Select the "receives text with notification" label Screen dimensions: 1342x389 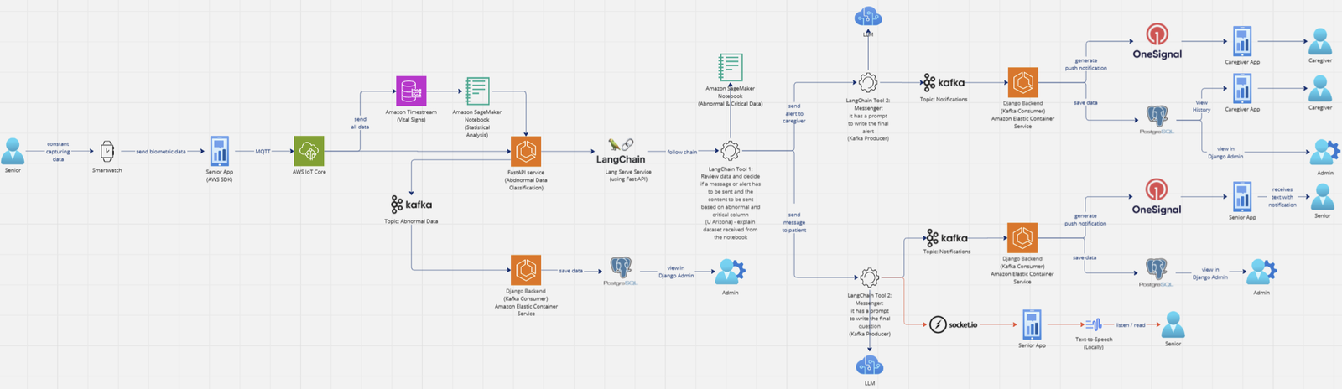tap(1282, 197)
